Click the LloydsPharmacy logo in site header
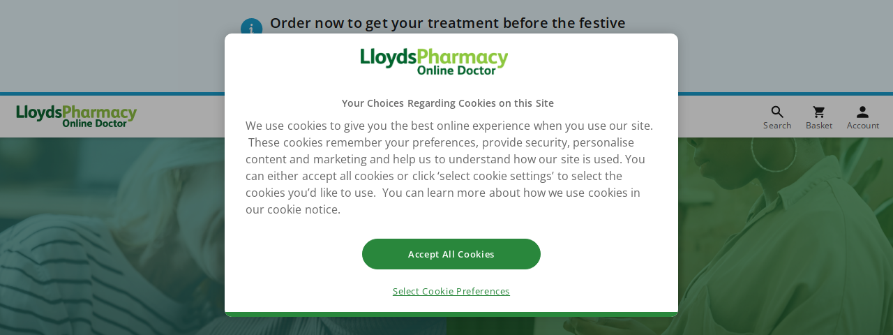Viewport: 893px width, 335px height. click(77, 116)
